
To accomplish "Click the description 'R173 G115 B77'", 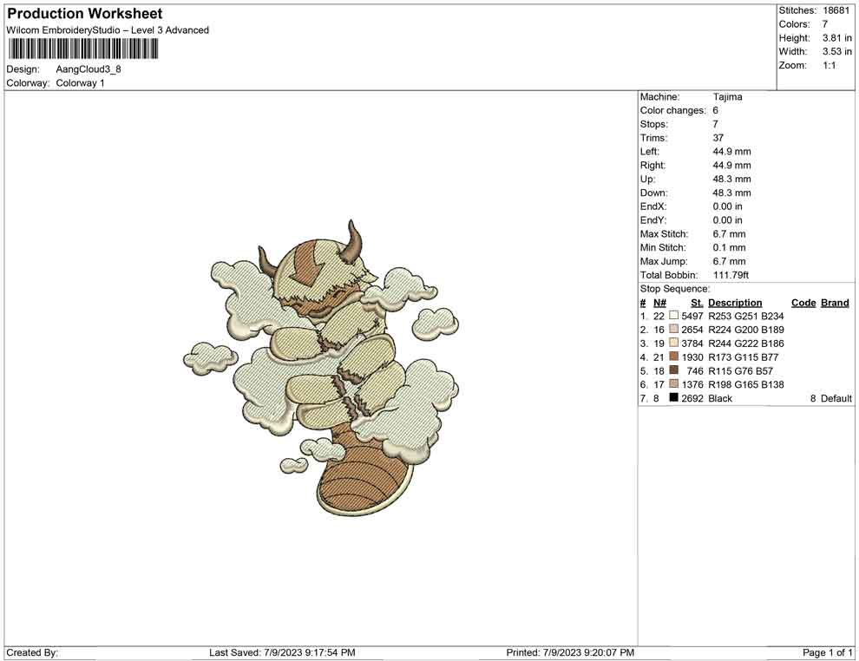I will pyautogui.click(x=744, y=357).
